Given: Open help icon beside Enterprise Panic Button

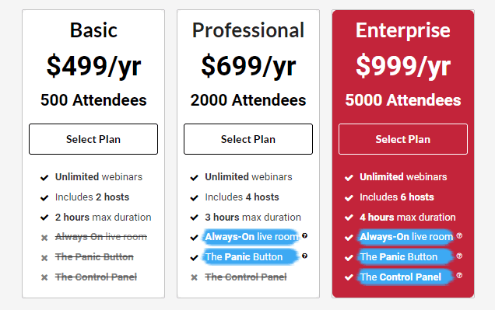Looking at the screenshot, I should pyautogui.click(x=459, y=256).
